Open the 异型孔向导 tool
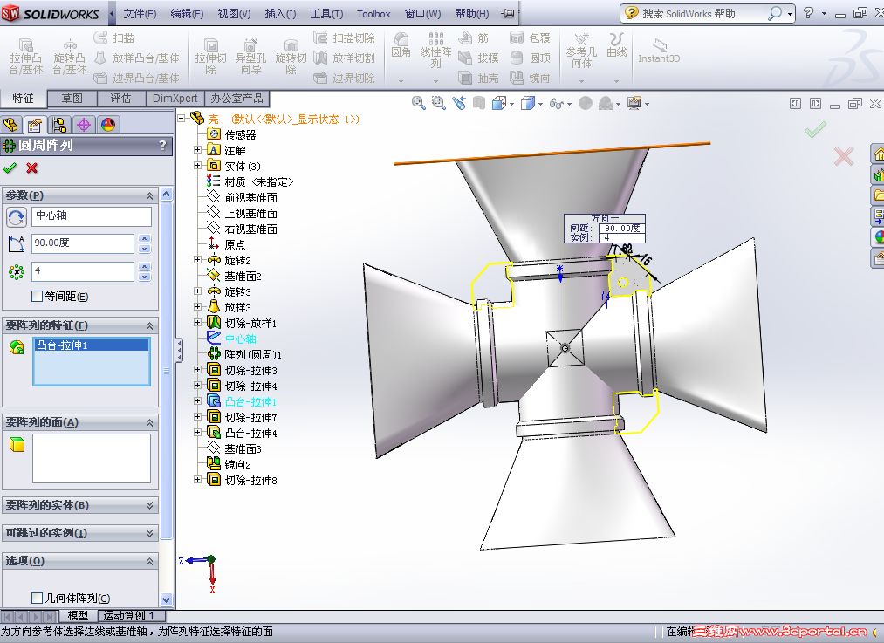This screenshot has height=643, width=884. (250, 54)
